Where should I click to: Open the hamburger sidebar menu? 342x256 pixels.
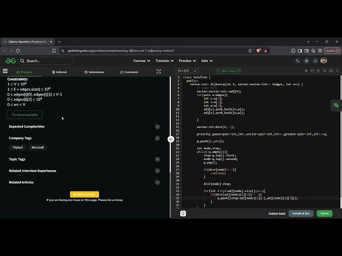pyautogui.click(x=5, y=71)
